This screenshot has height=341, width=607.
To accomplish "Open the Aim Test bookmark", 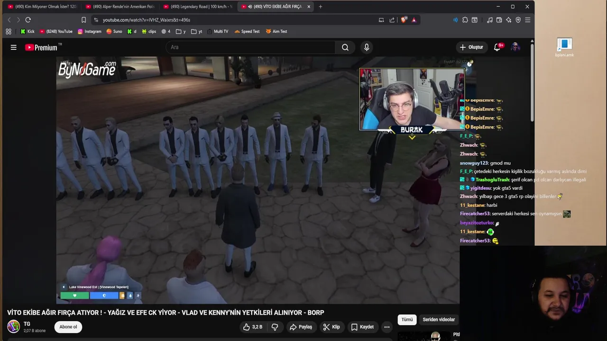I will click(x=276, y=31).
